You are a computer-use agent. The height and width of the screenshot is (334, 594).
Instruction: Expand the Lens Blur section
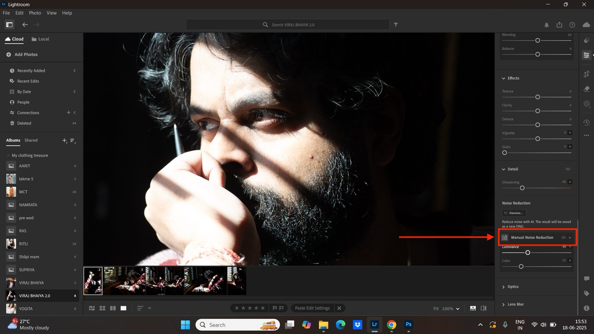tap(503, 305)
